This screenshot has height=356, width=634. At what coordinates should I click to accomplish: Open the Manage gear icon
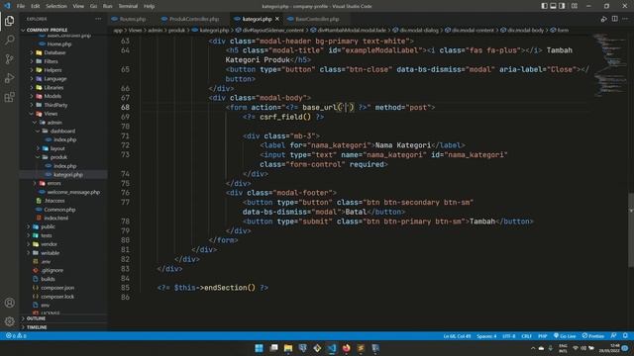[9, 321]
